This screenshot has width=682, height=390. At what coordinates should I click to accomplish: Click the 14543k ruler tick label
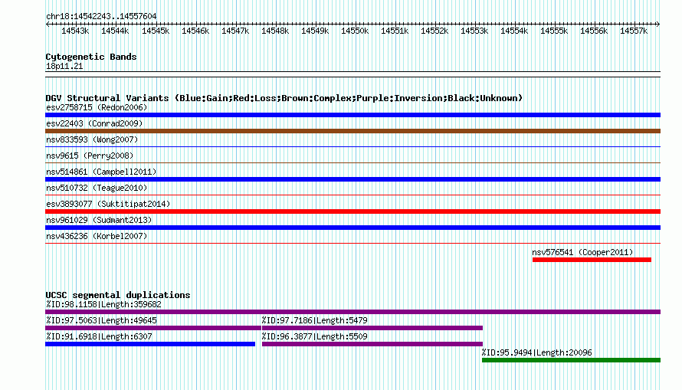click(x=75, y=31)
